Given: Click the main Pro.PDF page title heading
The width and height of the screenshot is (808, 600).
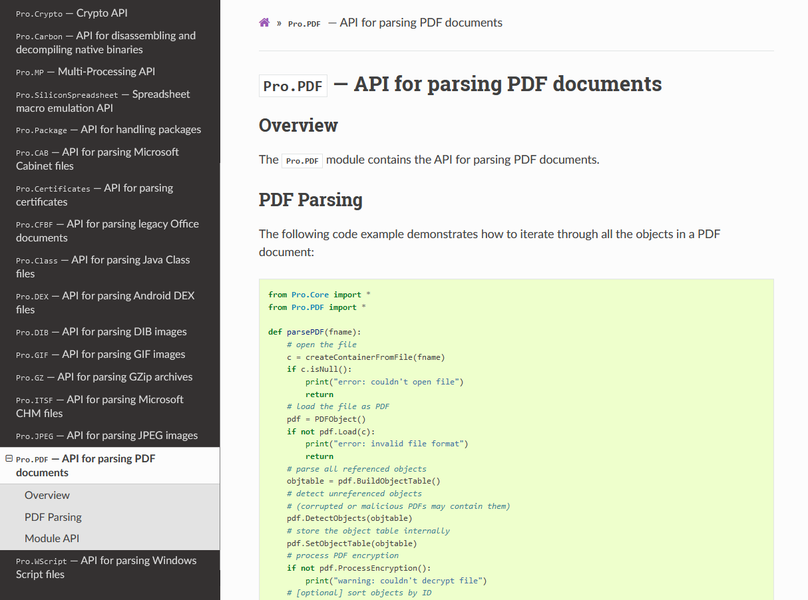Looking at the screenshot, I should click(x=460, y=84).
